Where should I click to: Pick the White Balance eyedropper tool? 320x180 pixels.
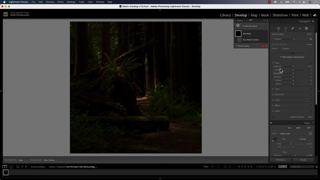tap(274, 140)
